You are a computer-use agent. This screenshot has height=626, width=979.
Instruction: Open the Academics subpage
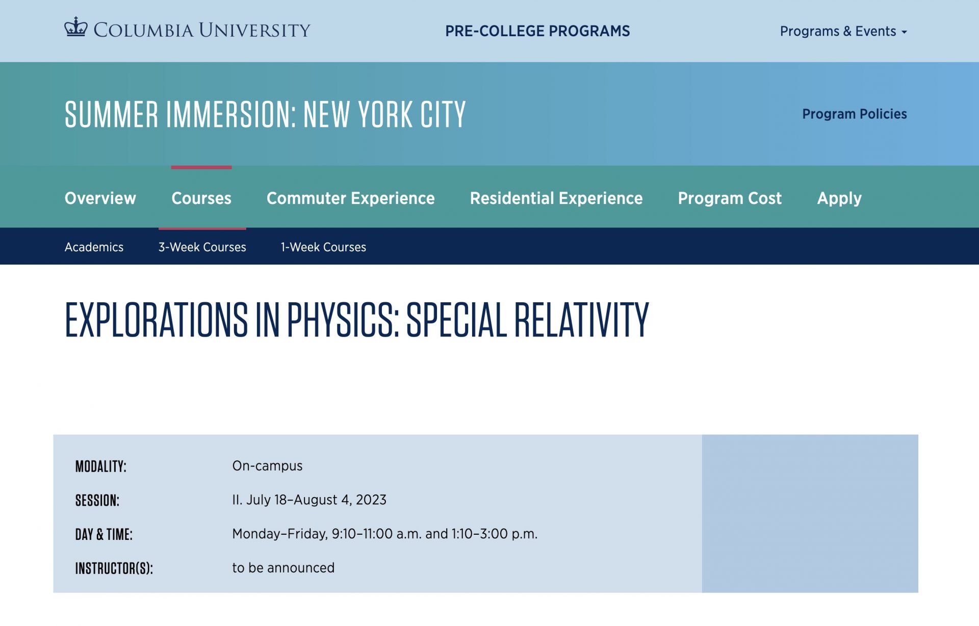tap(94, 247)
